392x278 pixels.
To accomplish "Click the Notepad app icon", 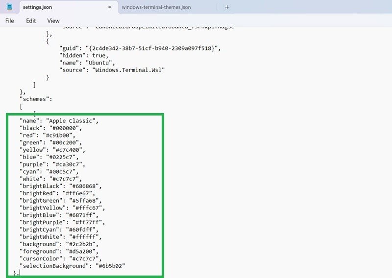I will point(9,7).
